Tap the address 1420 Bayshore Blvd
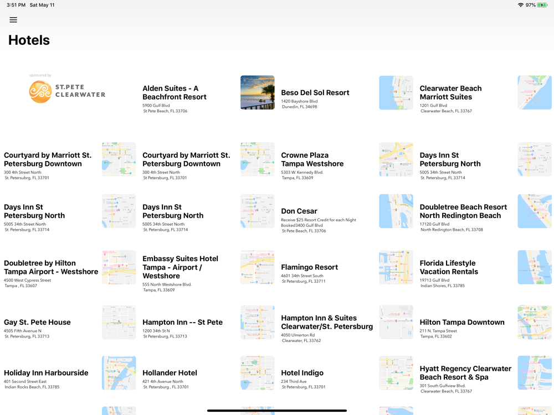Screen dimensions: 554x415 [299, 101]
